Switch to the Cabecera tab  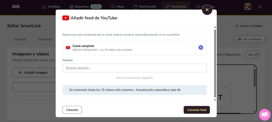45,39
